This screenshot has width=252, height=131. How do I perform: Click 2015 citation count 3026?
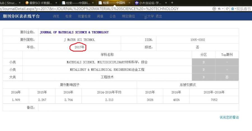tap(150, 100)
